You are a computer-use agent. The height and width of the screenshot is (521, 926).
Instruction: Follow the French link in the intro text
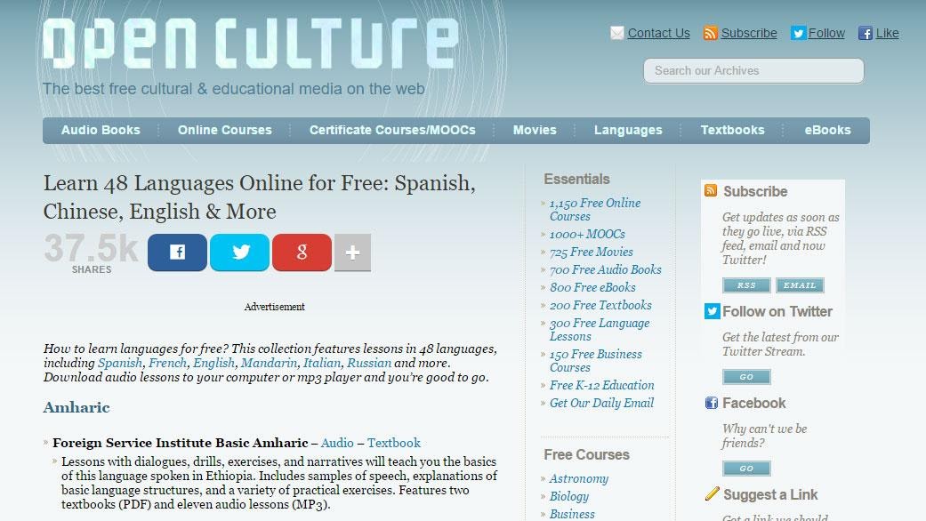point(168,363)
